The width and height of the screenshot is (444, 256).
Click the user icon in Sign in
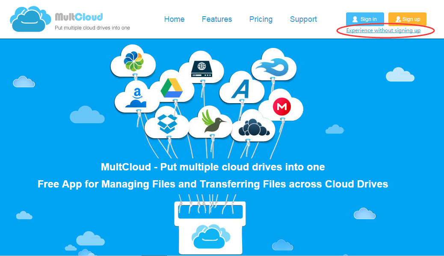tap(355, 19)
